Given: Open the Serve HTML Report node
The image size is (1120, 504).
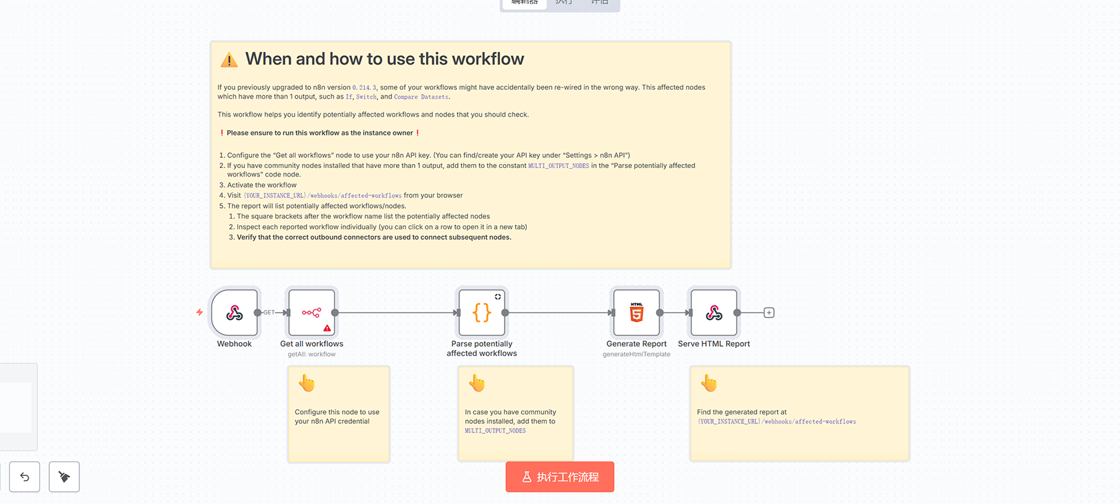Looking at the screenshot, I should pos(713,313).
